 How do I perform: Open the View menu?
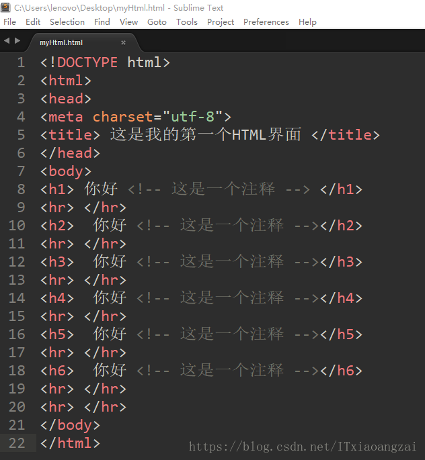(128, 22)
